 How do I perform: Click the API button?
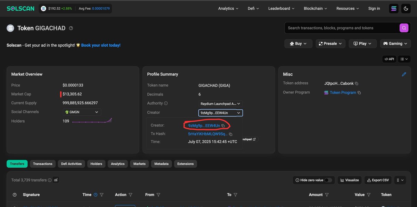click(x=389, y=59)
